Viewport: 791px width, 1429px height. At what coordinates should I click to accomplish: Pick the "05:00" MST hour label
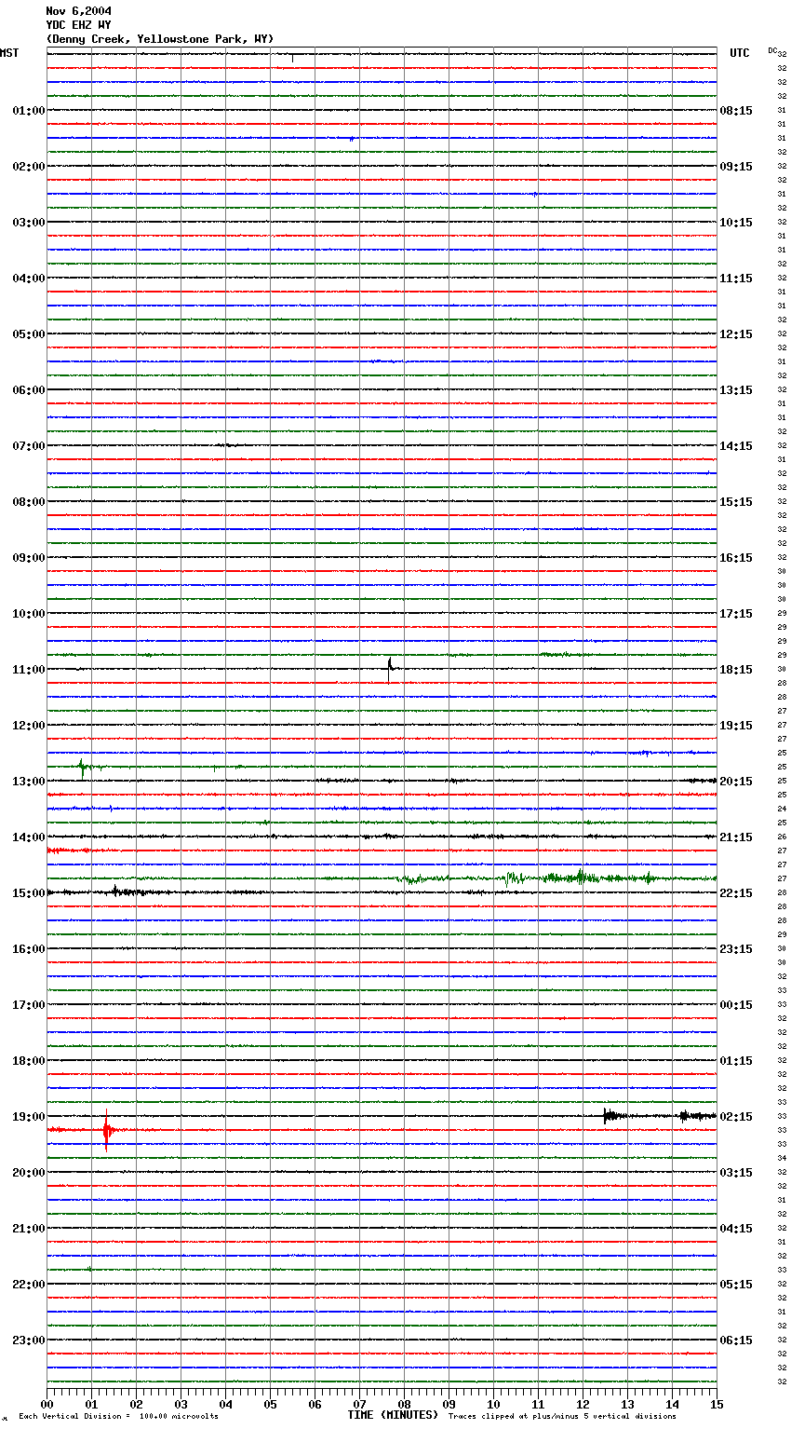coord(29,334)
